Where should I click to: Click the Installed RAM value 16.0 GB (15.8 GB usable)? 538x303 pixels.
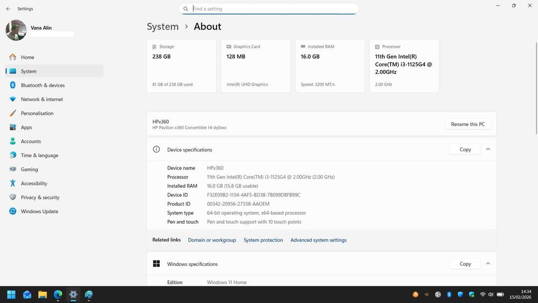[232, 186]
